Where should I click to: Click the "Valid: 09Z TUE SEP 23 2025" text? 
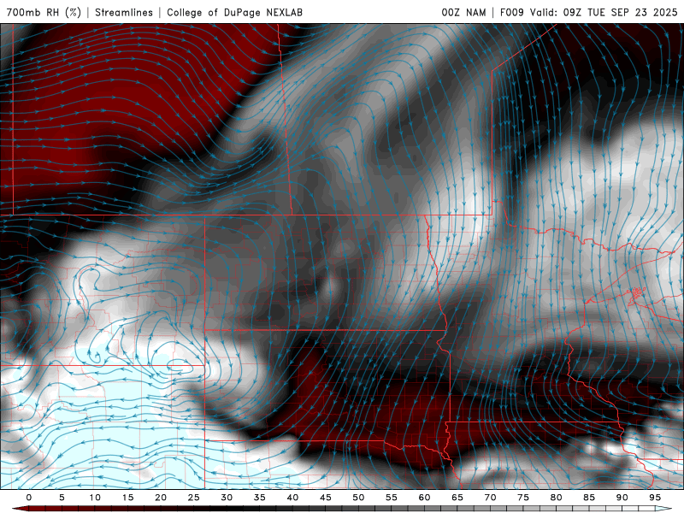point(604,12)
